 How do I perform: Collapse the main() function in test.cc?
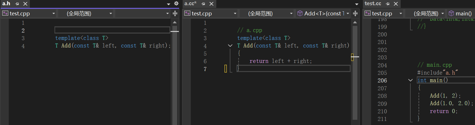tap(410, 80)
